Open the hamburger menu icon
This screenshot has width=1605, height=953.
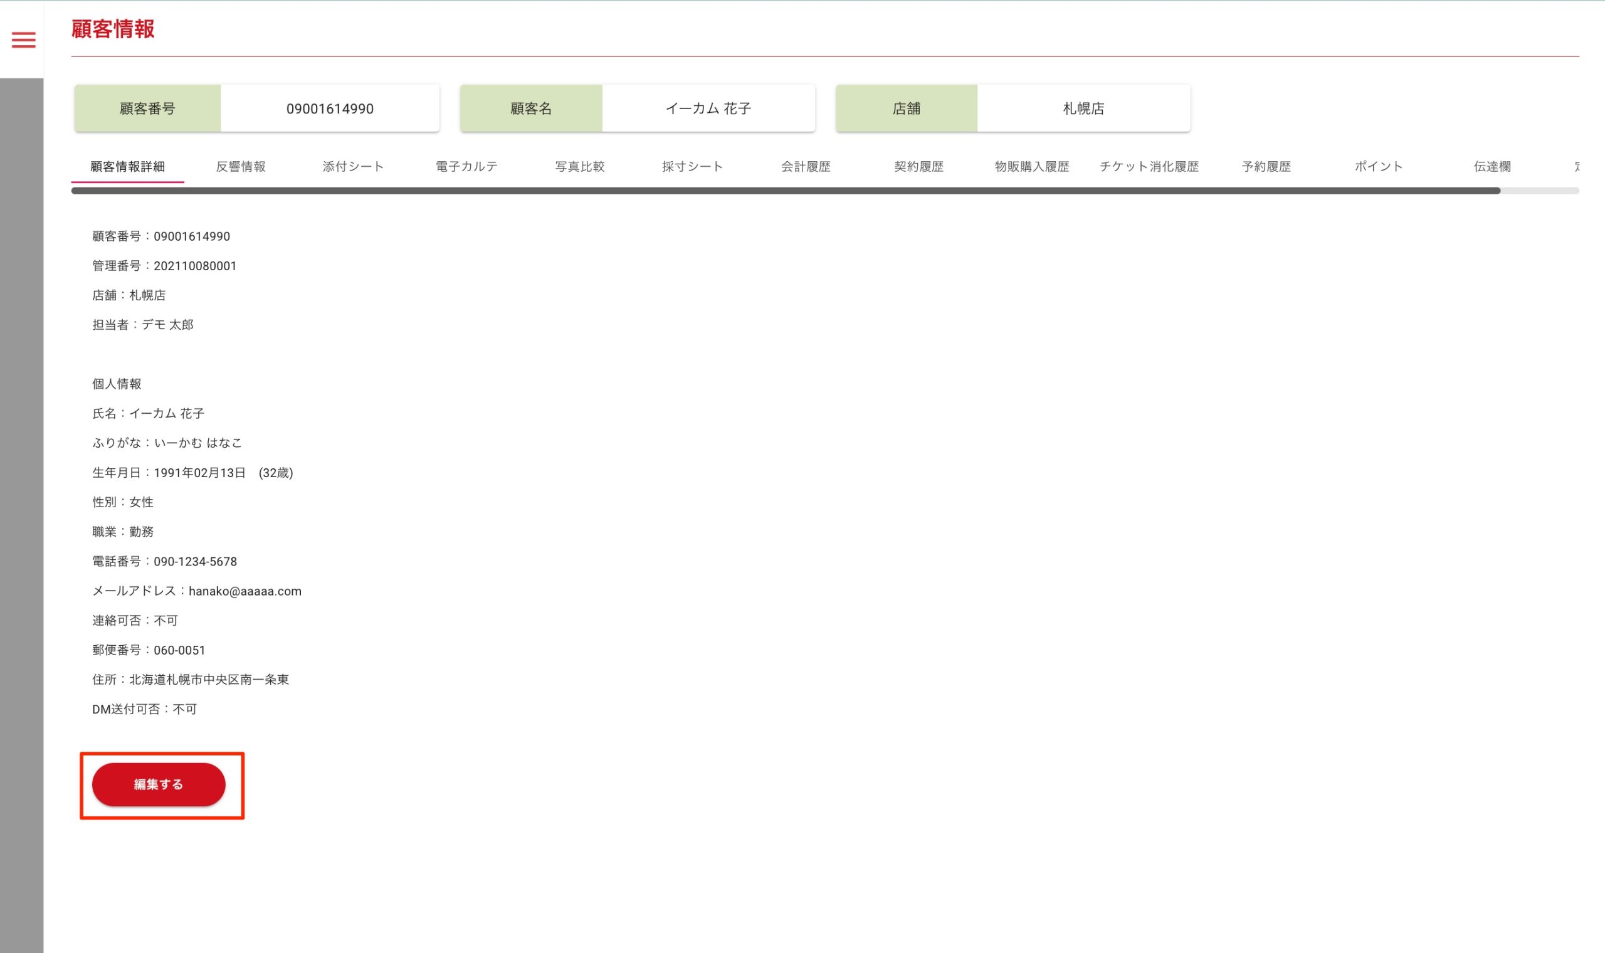24,40
